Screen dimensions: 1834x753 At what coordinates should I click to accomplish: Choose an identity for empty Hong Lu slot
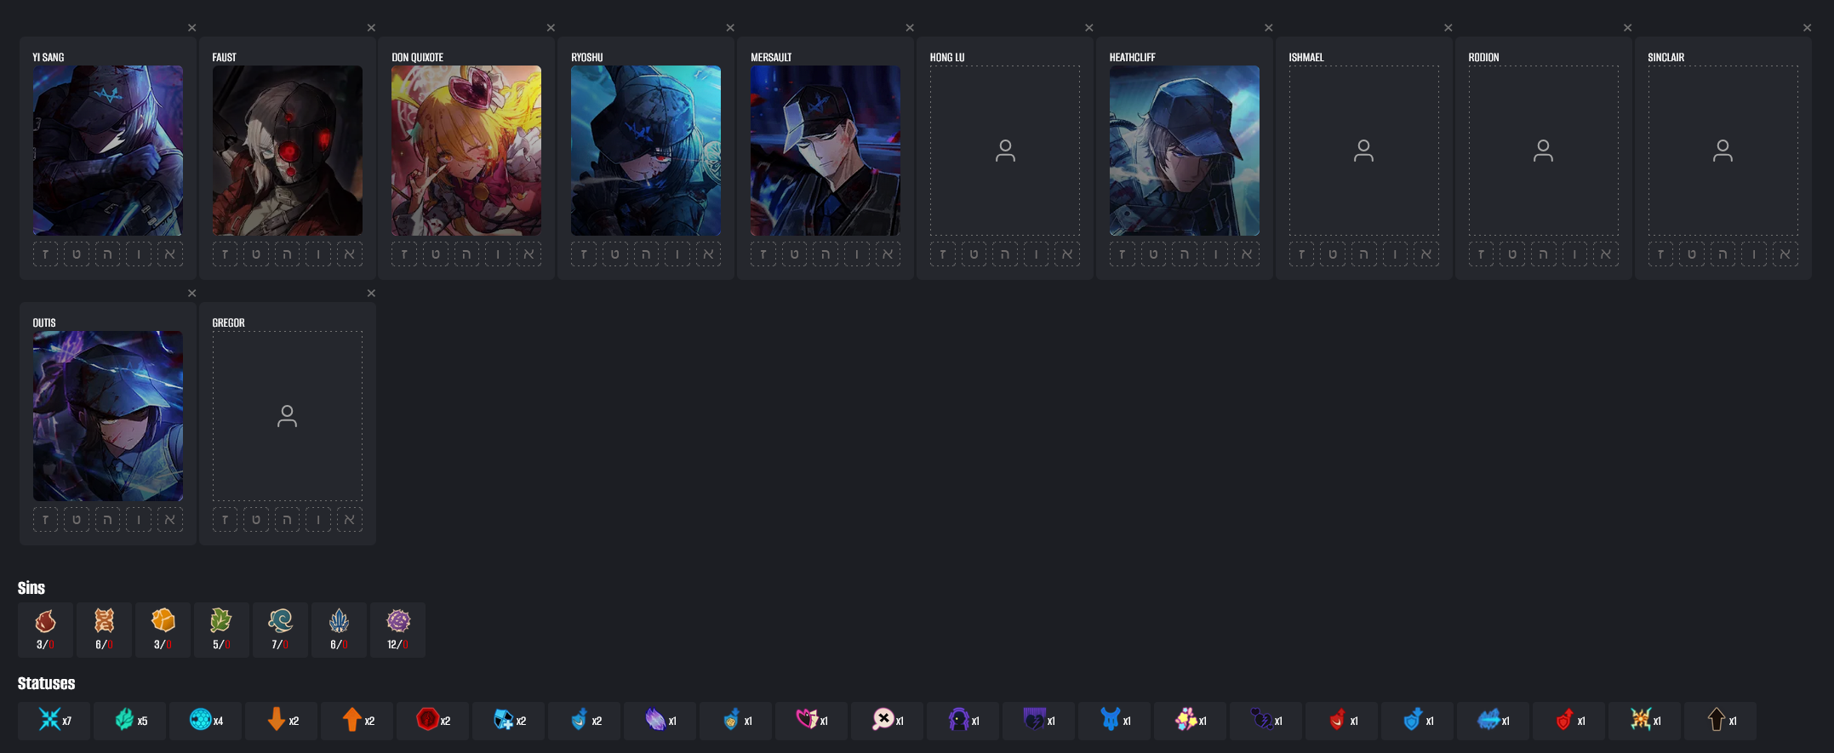coord(1005,151)
